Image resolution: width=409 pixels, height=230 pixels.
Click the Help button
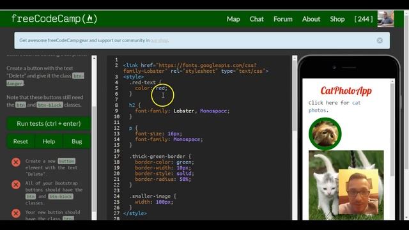click(x=49, y=141)
